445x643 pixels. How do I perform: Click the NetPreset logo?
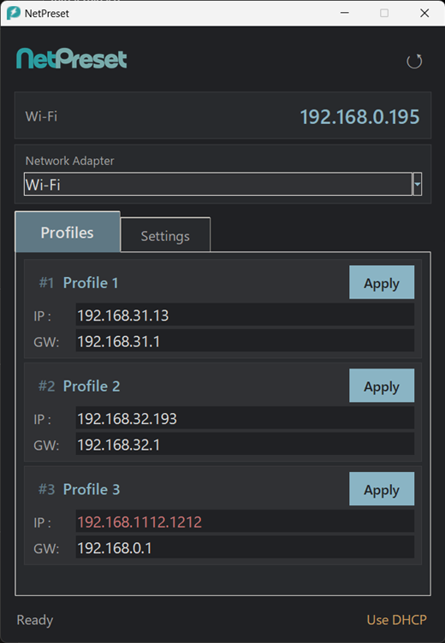pos(71,59)
